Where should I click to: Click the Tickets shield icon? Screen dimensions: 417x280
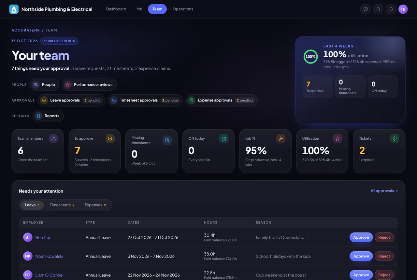coord(395,139)
